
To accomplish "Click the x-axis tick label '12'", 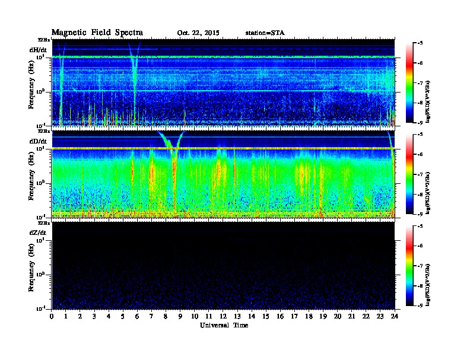I will 223,316.
